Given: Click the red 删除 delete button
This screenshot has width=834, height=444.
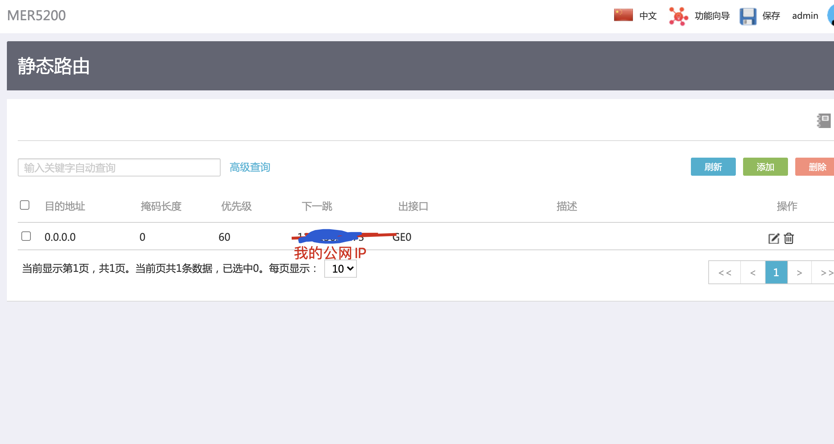Looking at the screenshot, I should pos(815,167).
